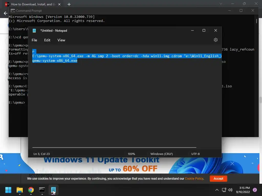The width and height of the screenshot is (262, 196).
Task: Switch to Command Prompt from taskbar
Action: click(x=42, y=190)
